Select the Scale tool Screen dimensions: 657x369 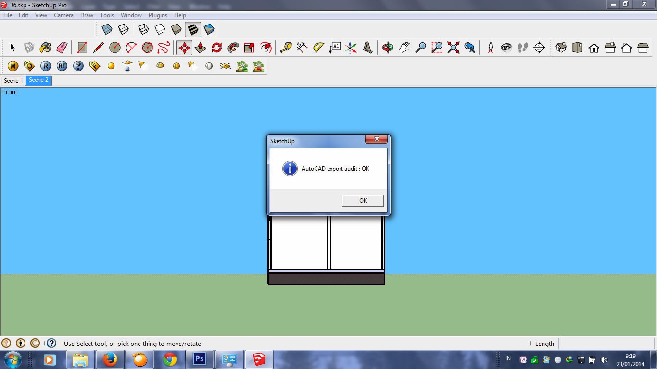point(249,48)
